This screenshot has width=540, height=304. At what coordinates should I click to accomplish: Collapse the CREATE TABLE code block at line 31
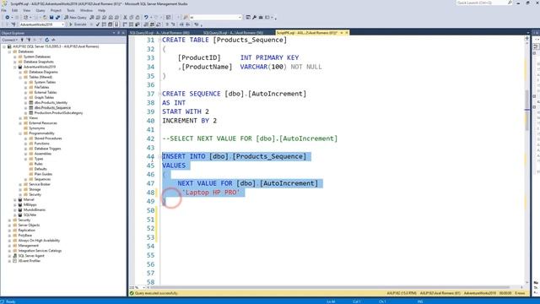159,40
